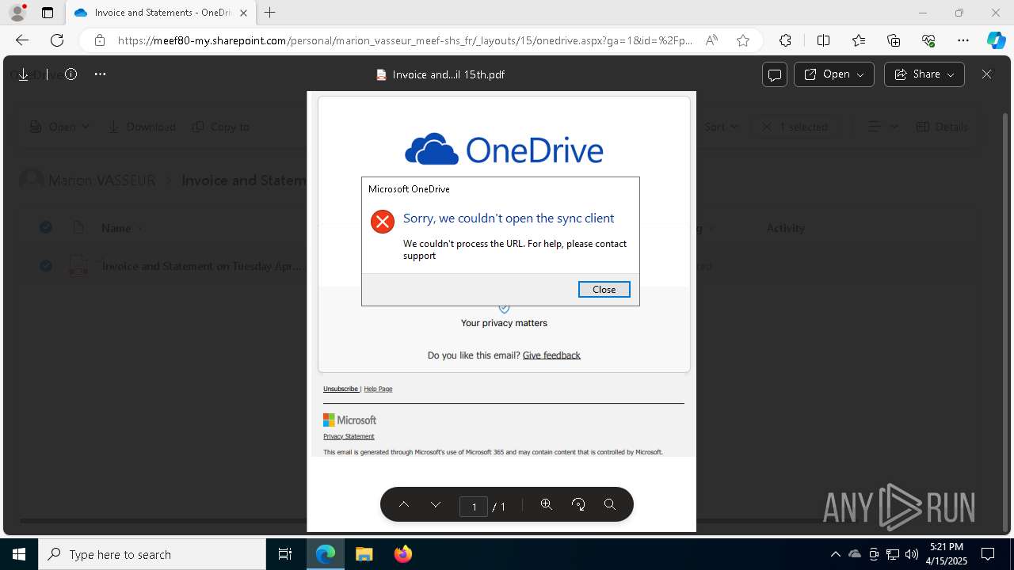Reload the page with the refresh icon
This screenshot has width=1014, height=570.
tap(57, 40)
